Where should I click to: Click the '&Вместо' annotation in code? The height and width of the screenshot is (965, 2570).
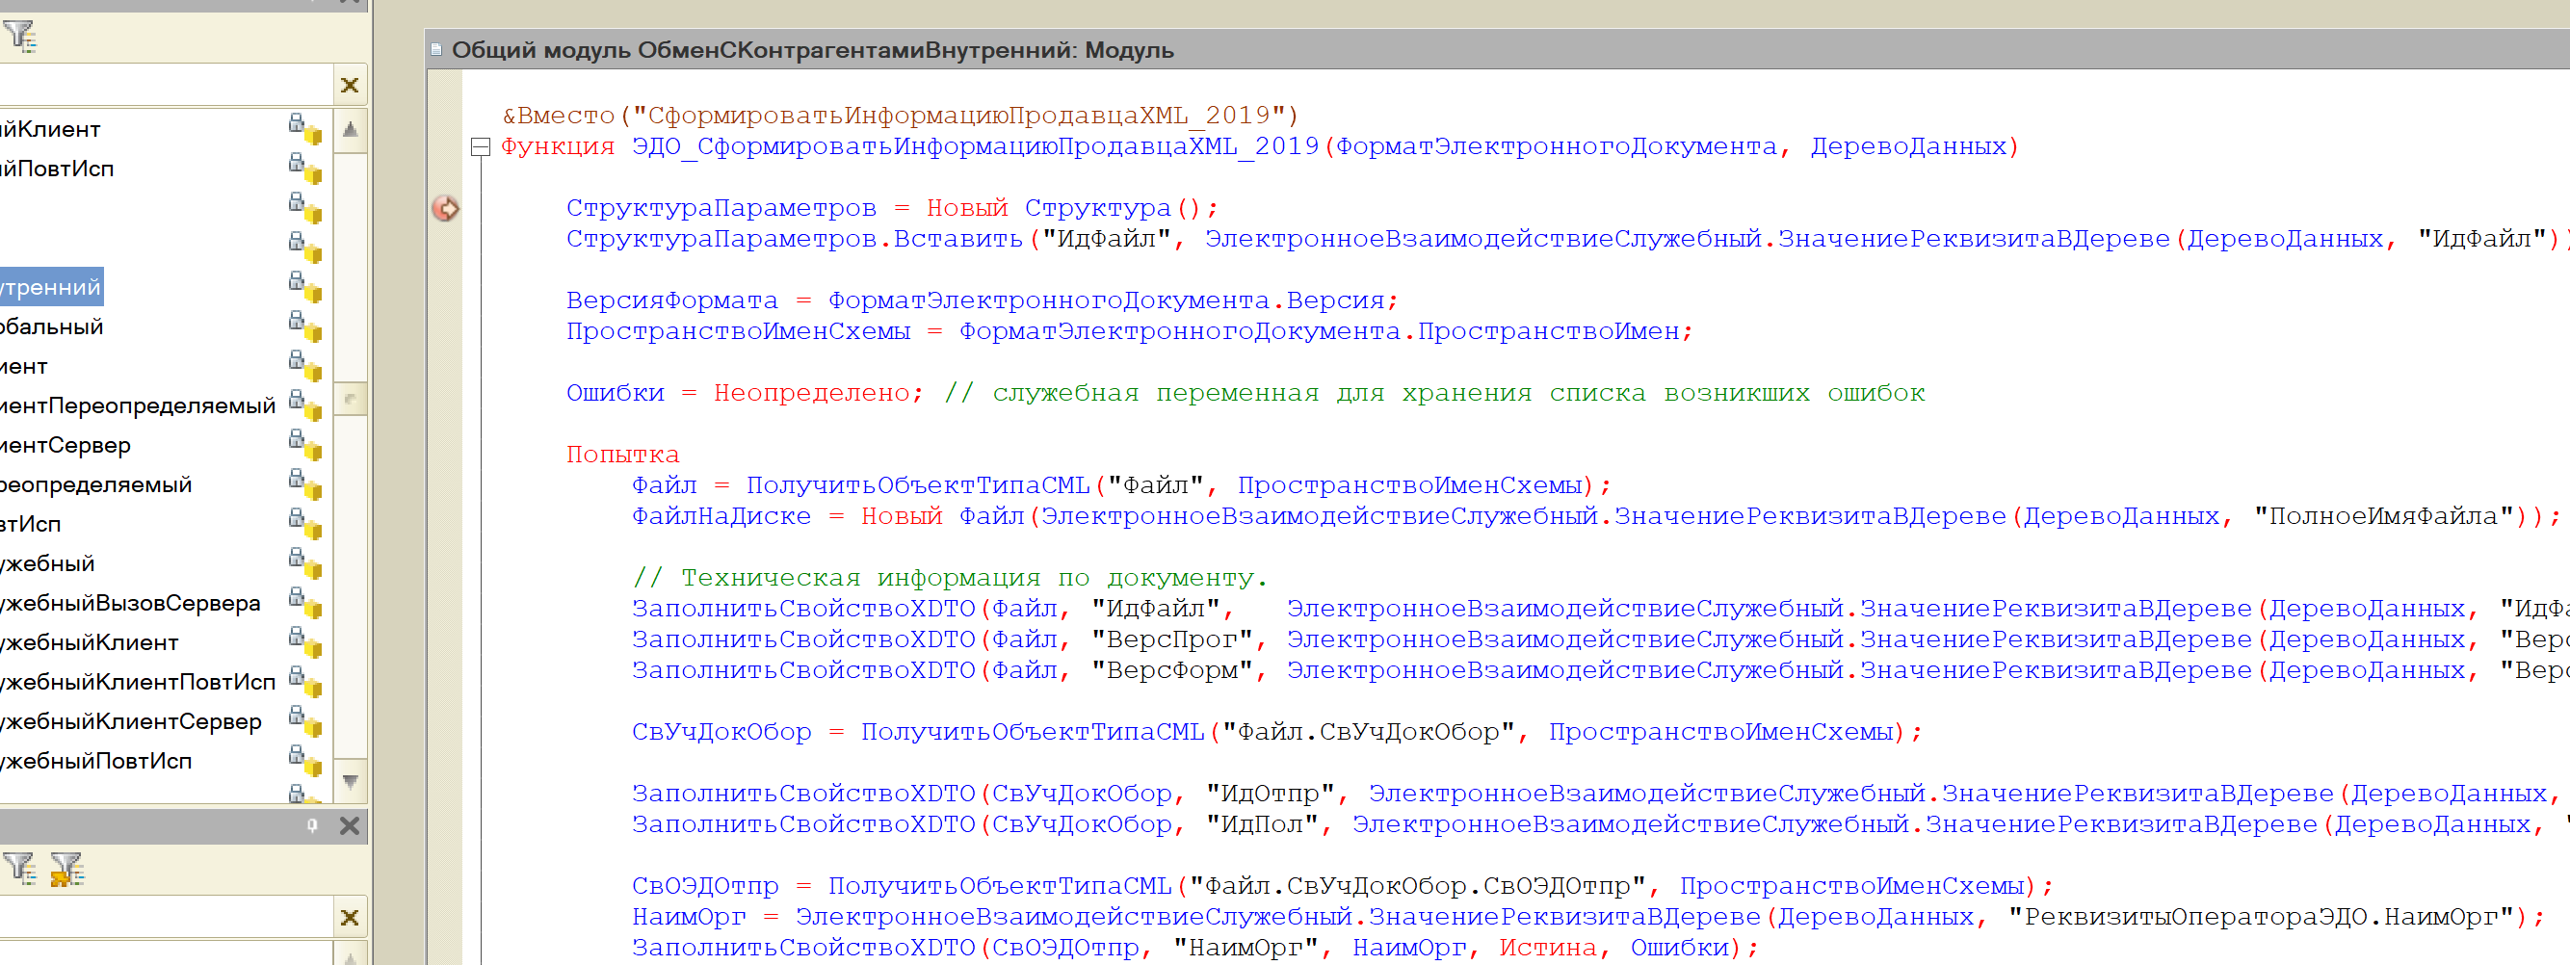click(x=558, y=117)
